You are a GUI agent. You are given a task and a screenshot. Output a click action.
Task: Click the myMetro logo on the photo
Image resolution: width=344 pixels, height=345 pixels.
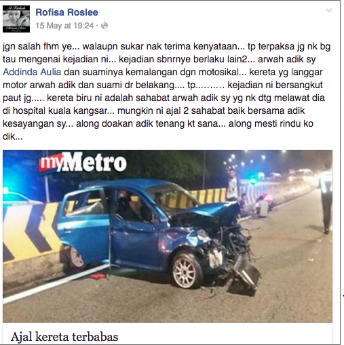(83, 162)
